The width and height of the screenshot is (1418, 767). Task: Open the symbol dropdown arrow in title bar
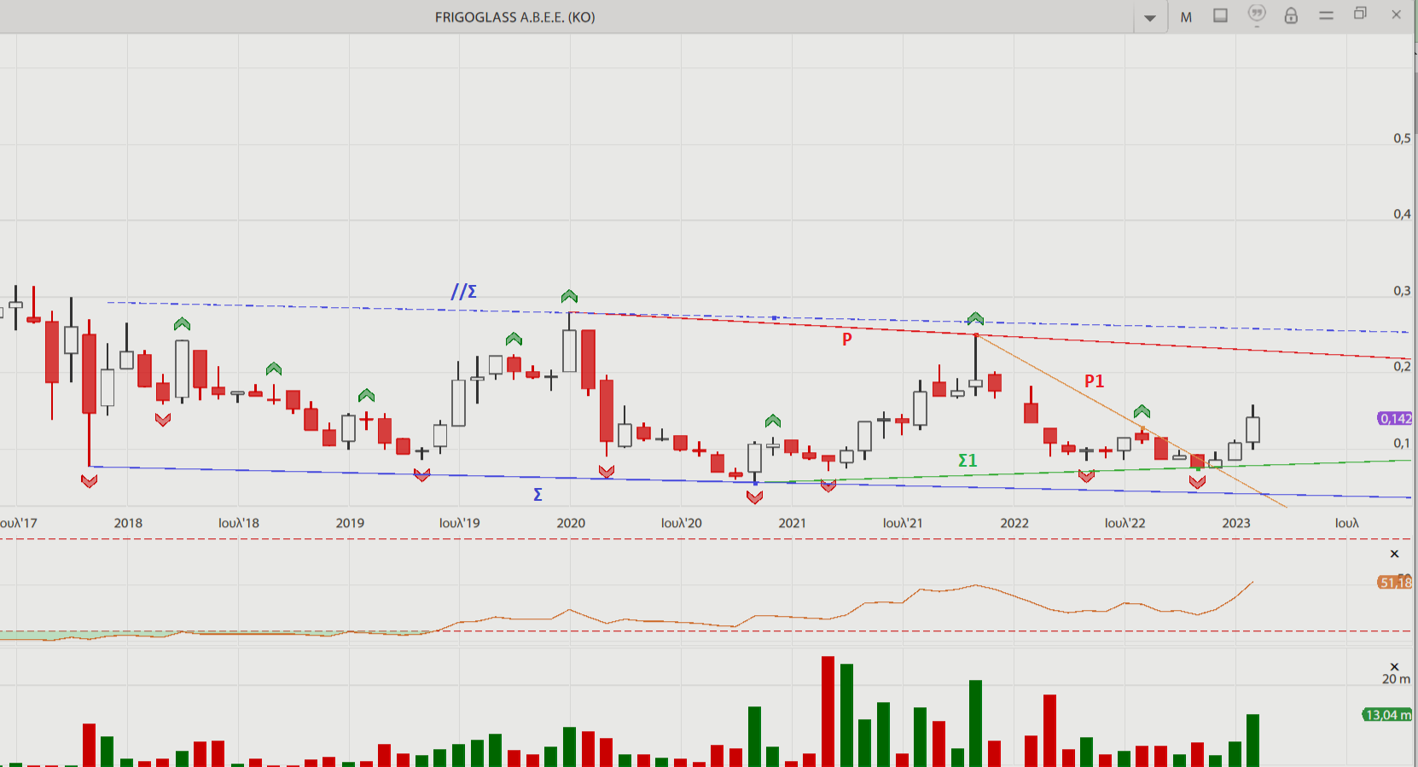pyautogui.click(x=1150, y=17)
